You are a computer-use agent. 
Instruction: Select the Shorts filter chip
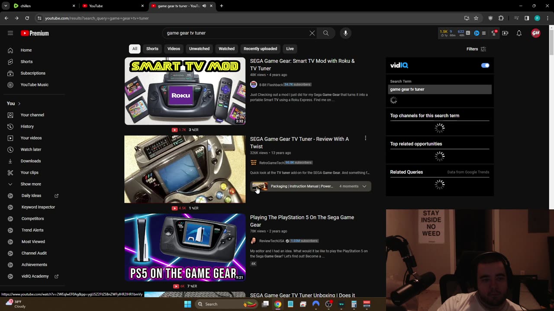pos(152,49)
